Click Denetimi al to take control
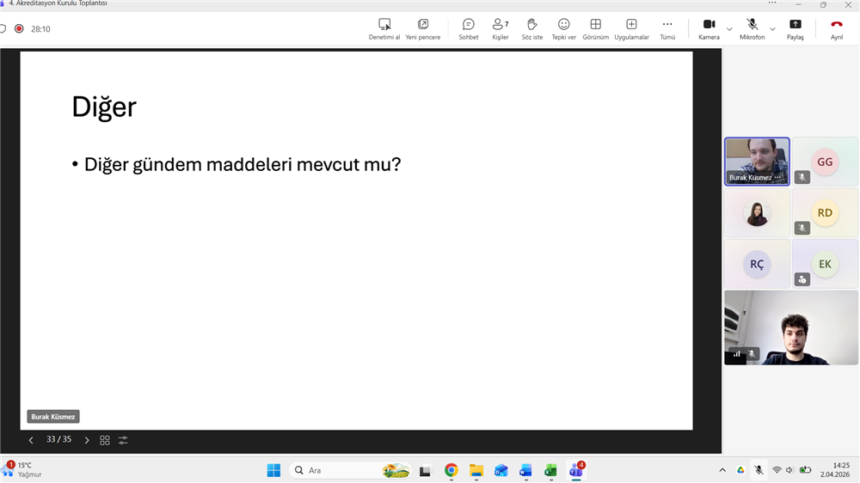 (384, 28)
